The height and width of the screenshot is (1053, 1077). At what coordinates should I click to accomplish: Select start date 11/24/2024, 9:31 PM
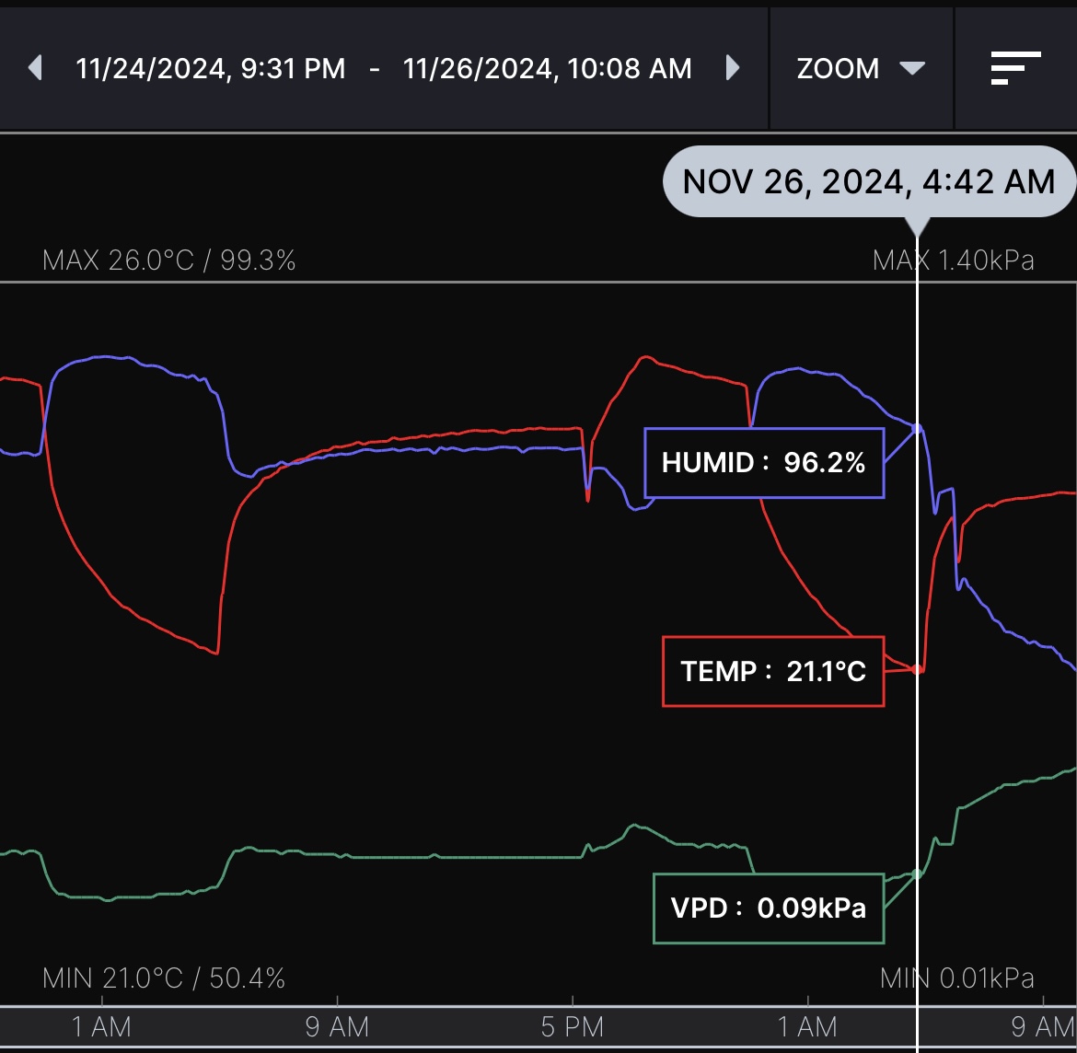pos(211,69)
